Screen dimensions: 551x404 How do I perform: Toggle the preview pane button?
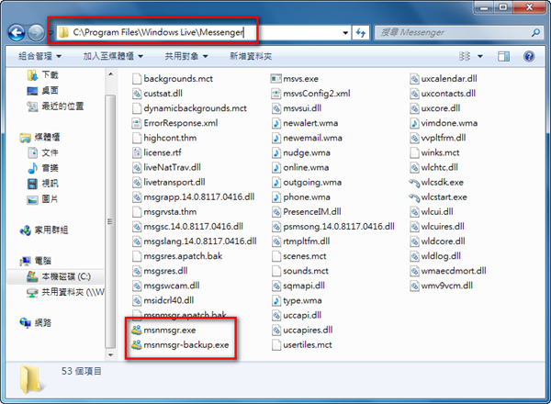(503, 56)
